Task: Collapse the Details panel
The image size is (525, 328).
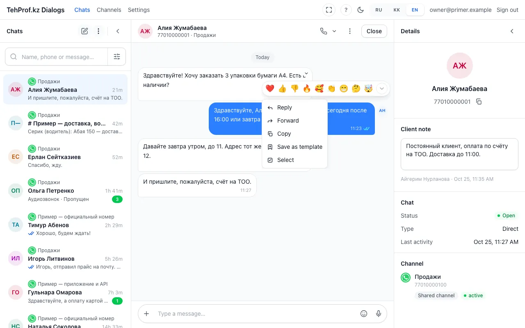Action: pos(512,31)
